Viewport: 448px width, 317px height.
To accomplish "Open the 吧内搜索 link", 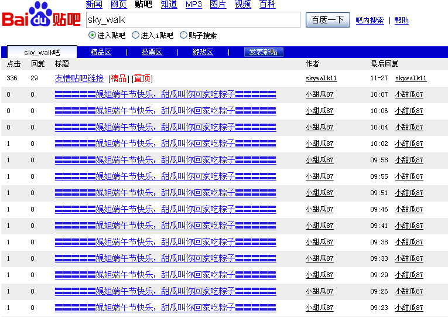I will point(370,21).
